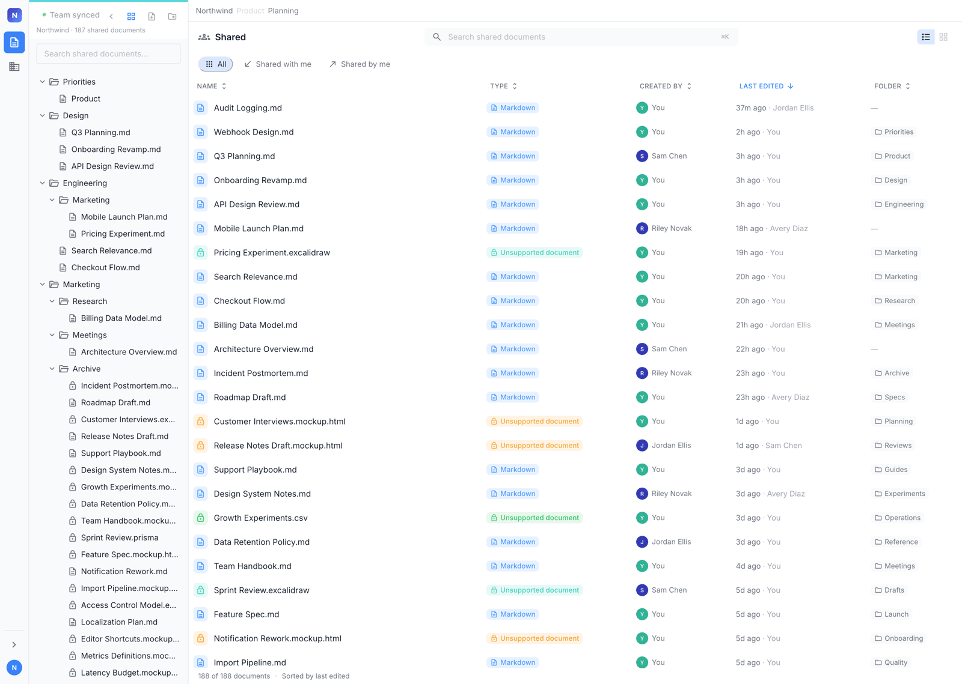Viewport: 962px width, 684px height.
Task: Collapse the Priorities folder in the tree
Action: pyautogui.click(x=43, y=82)
